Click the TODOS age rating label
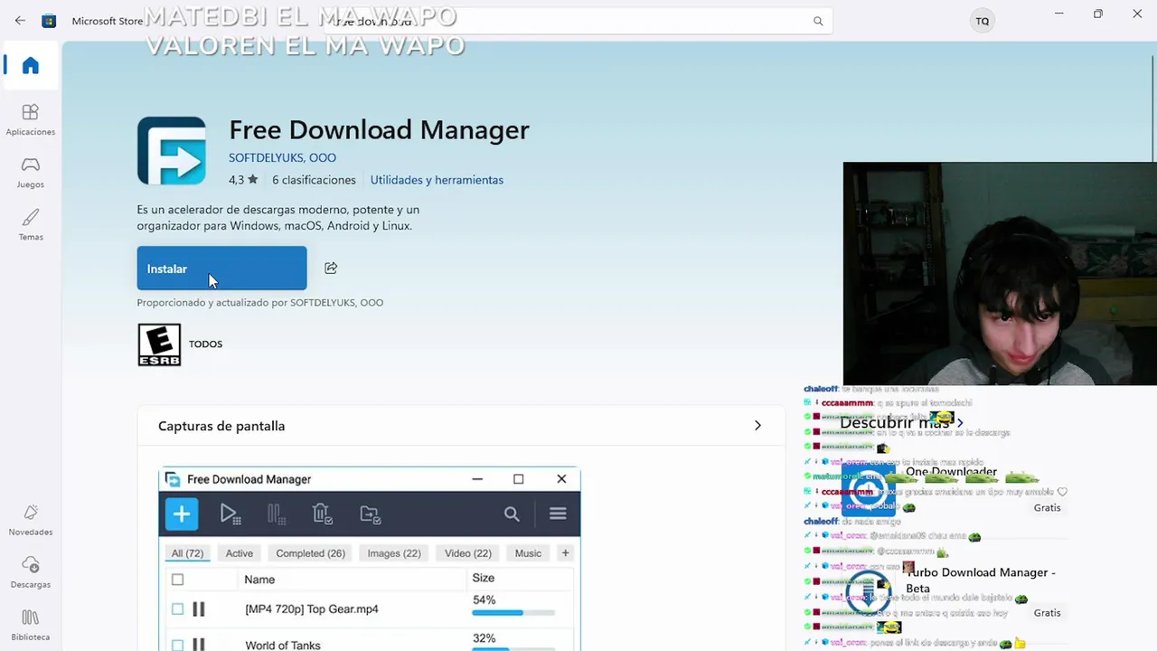Screen dimensions: 1157x651 pos(205,344)
